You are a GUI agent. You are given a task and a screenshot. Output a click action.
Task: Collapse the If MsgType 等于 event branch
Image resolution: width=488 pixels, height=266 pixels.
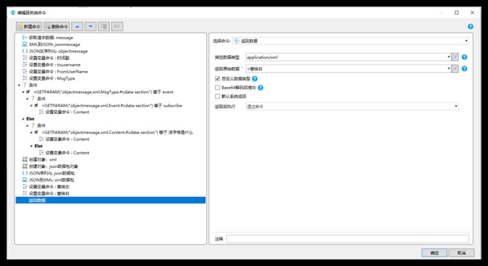point(23,92)
